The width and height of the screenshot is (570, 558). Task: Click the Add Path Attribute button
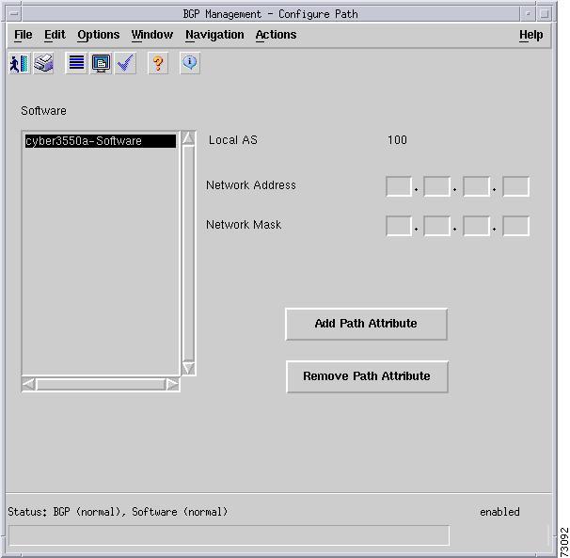(x=366, y=324)
